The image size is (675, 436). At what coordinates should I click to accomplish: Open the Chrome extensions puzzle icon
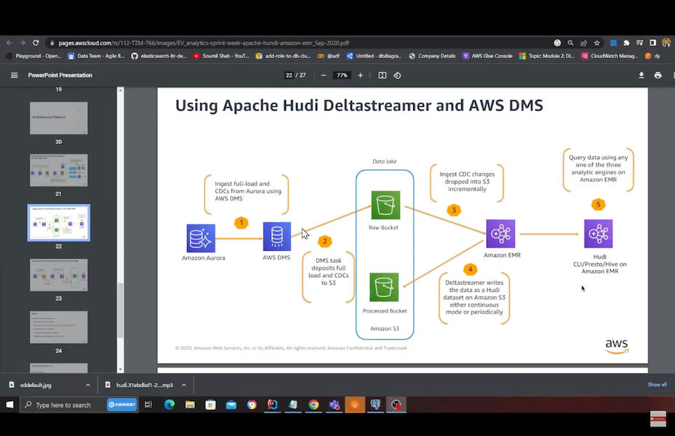(x=626, y=43)
